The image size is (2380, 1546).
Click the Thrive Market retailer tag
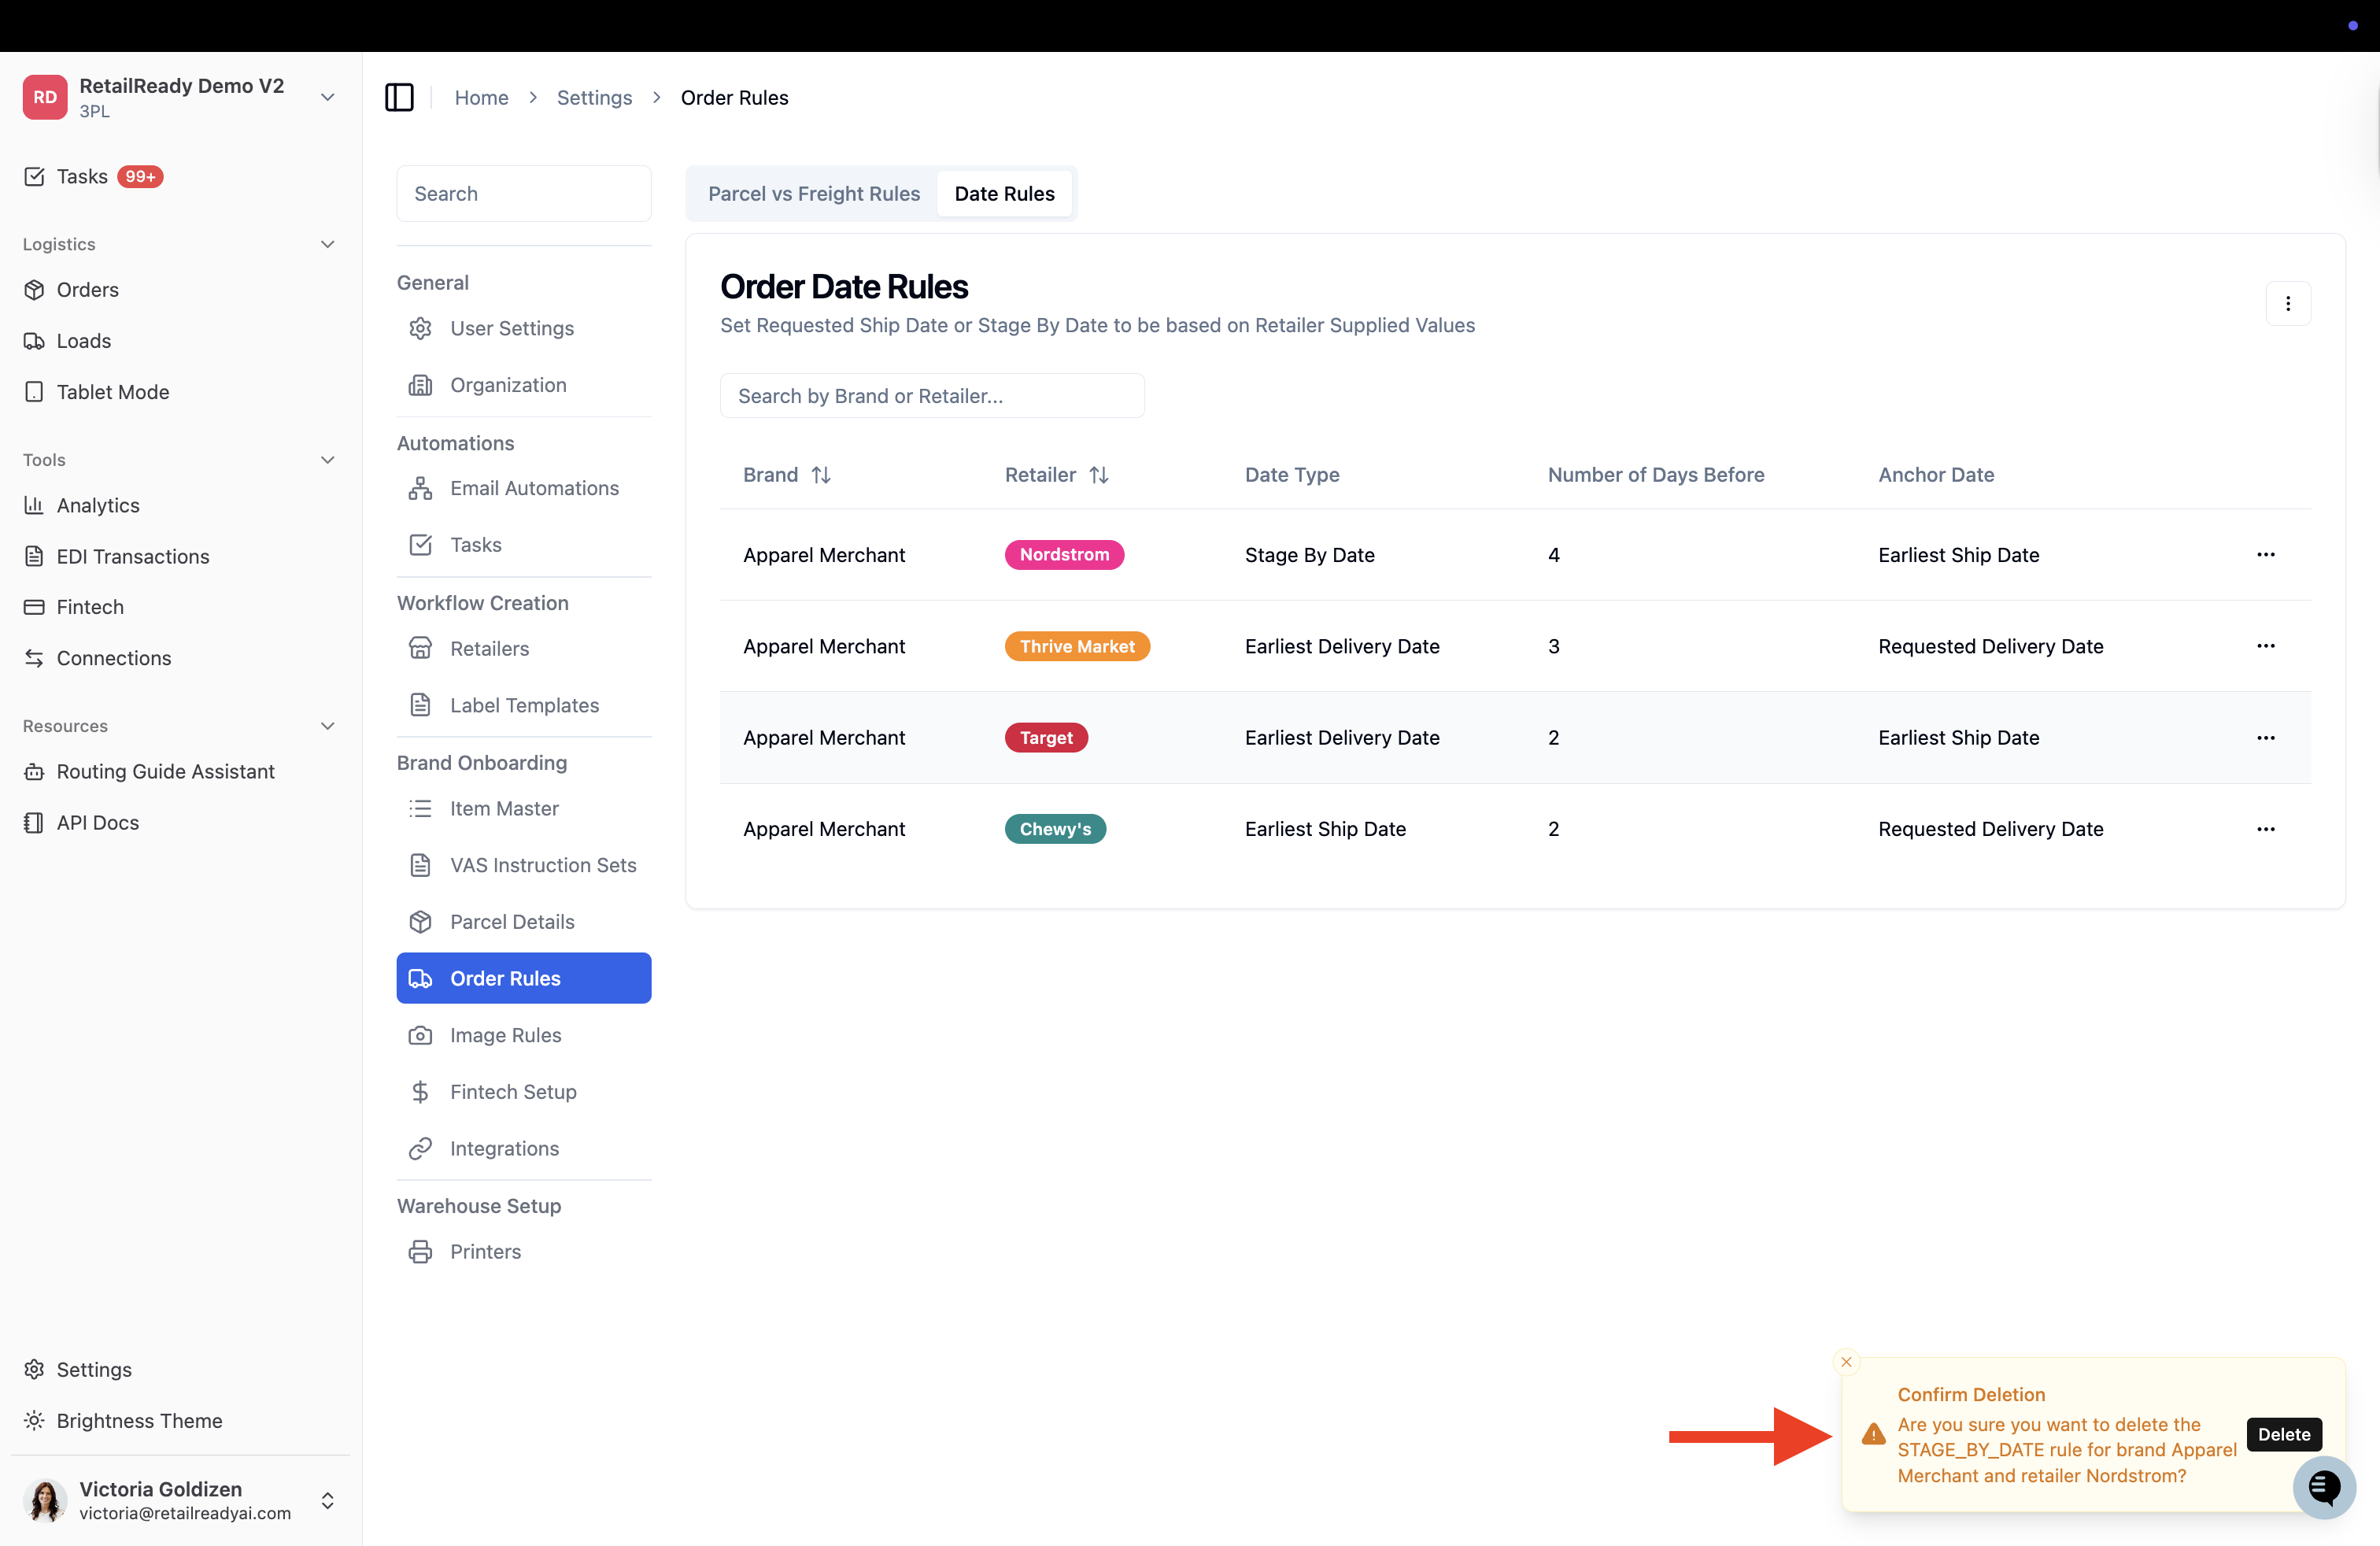click(x=1077, y=646)
